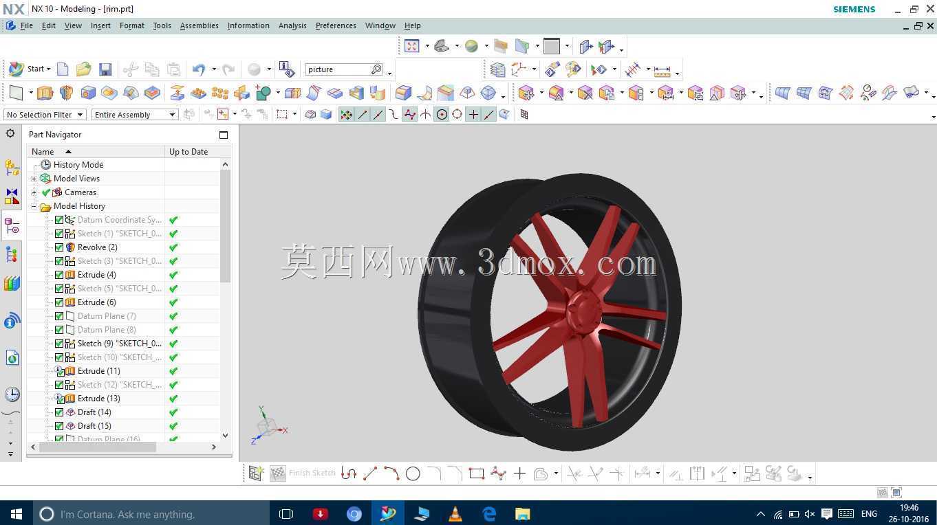Toggle the Draft (14) feature checkbox
Screen dimensions: 937x525
(x=59, y=412)
